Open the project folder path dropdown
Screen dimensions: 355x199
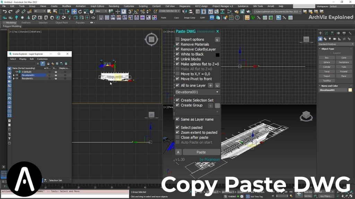(x=277, y=11)
